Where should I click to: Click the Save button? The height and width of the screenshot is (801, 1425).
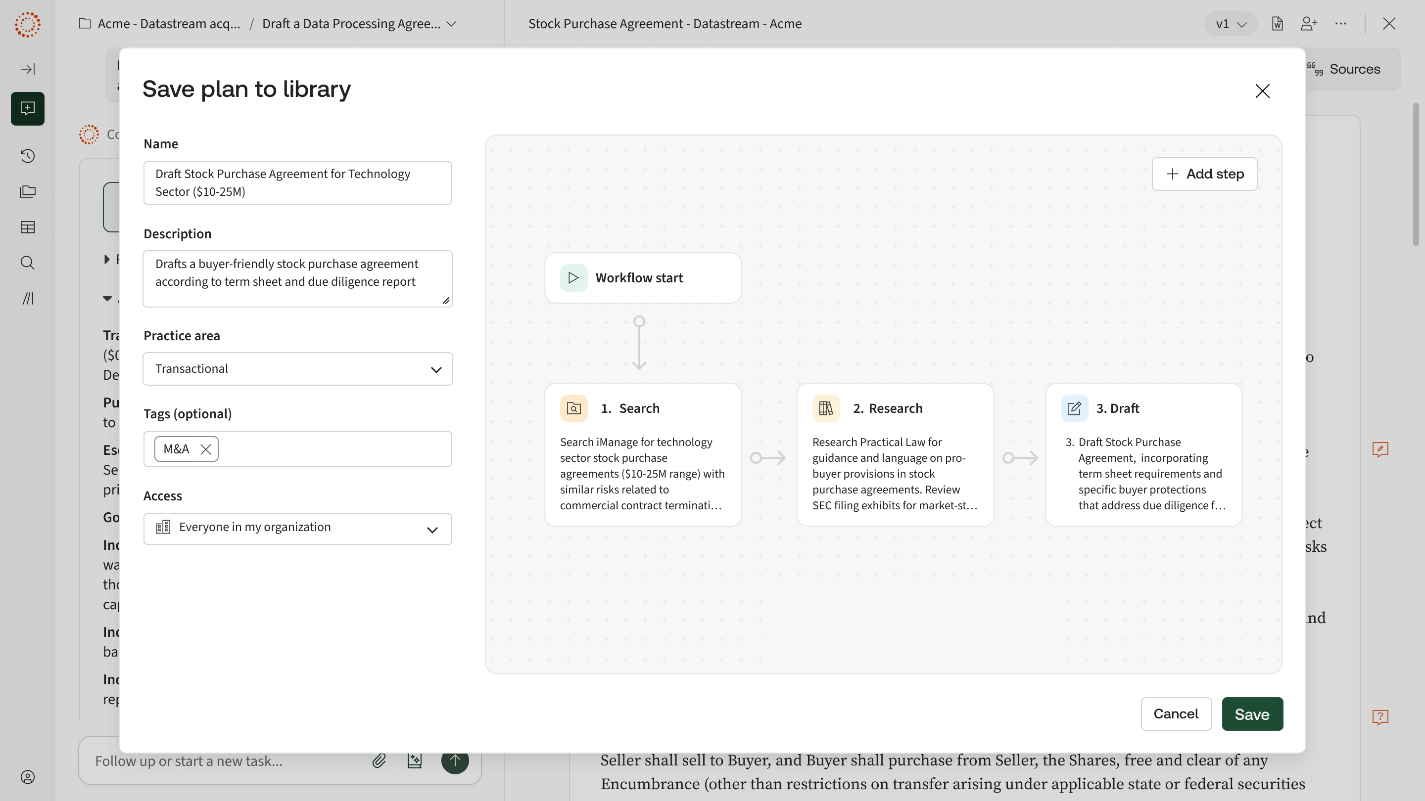[x=1252, y=713]
